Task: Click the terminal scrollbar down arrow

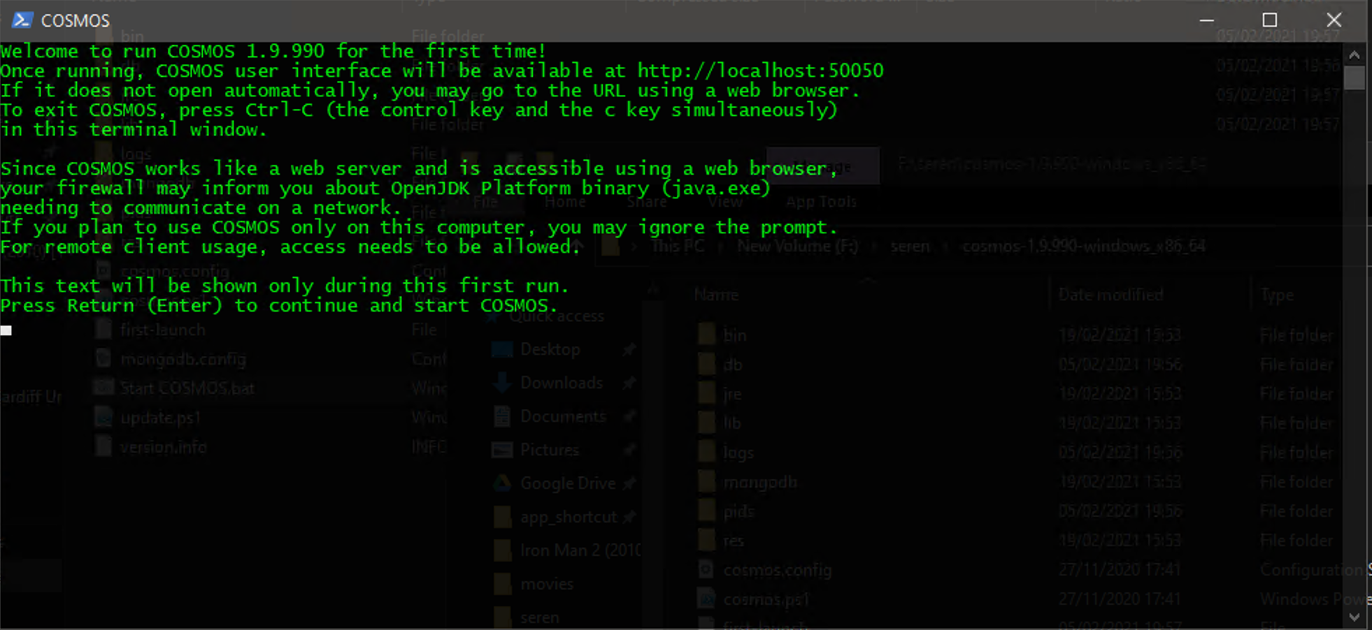Action: click(1355, 617)
